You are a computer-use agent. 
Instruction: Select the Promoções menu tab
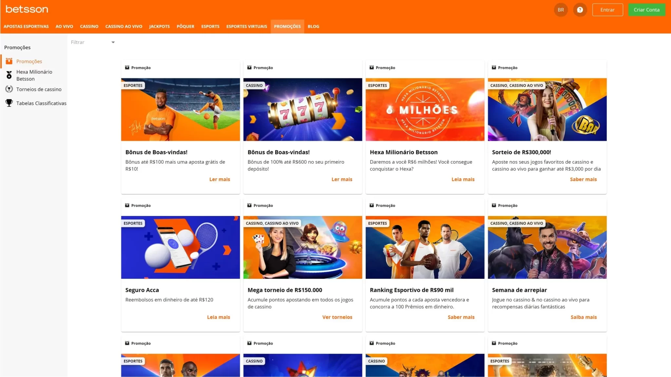point(287,27)
